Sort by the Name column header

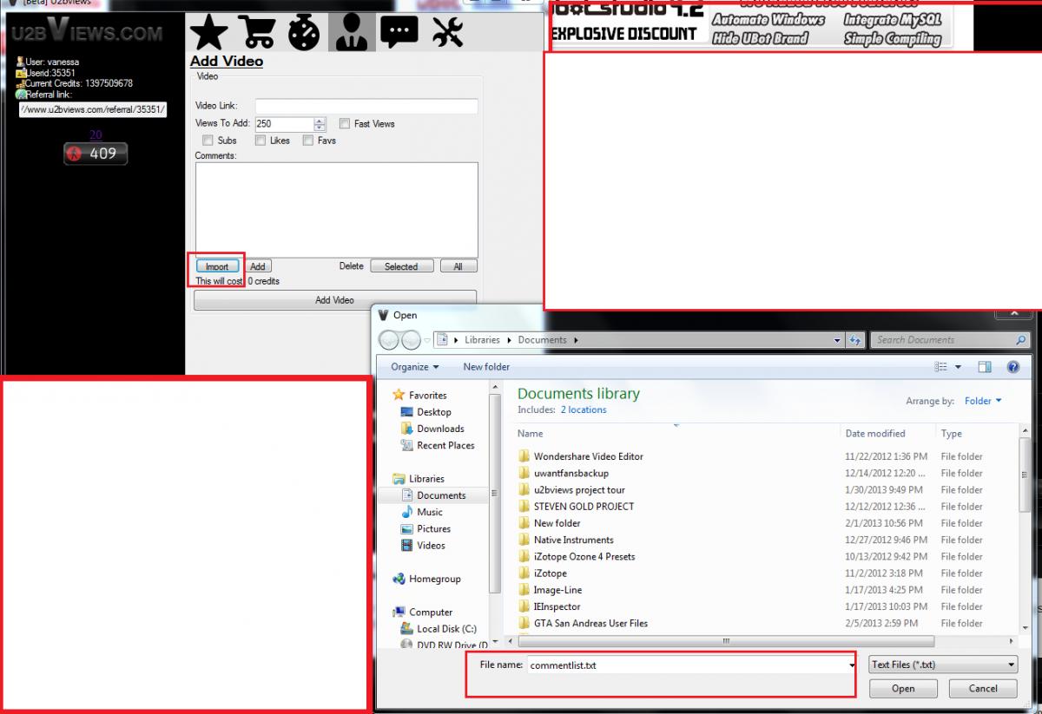click(530, 434)
